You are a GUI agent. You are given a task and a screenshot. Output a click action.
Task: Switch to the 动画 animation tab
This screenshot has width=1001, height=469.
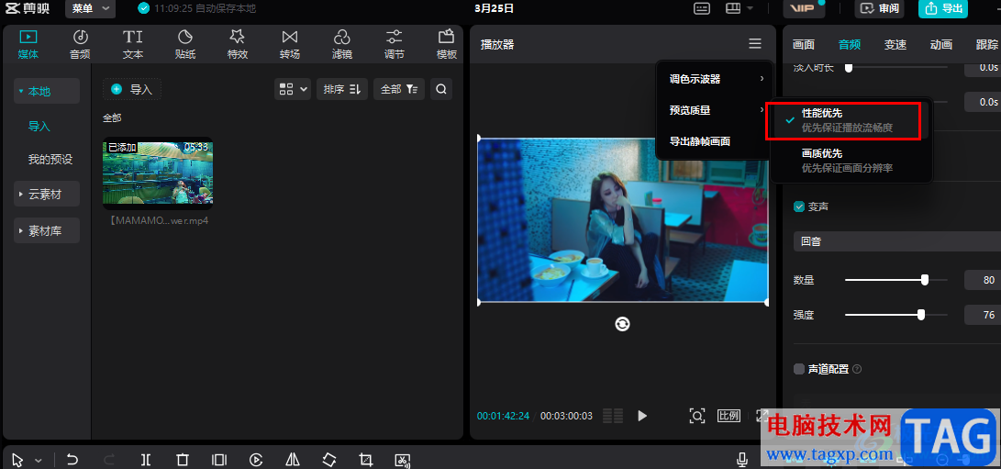click(941, 44)
